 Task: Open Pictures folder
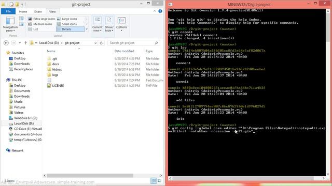[x=20, y=107]
